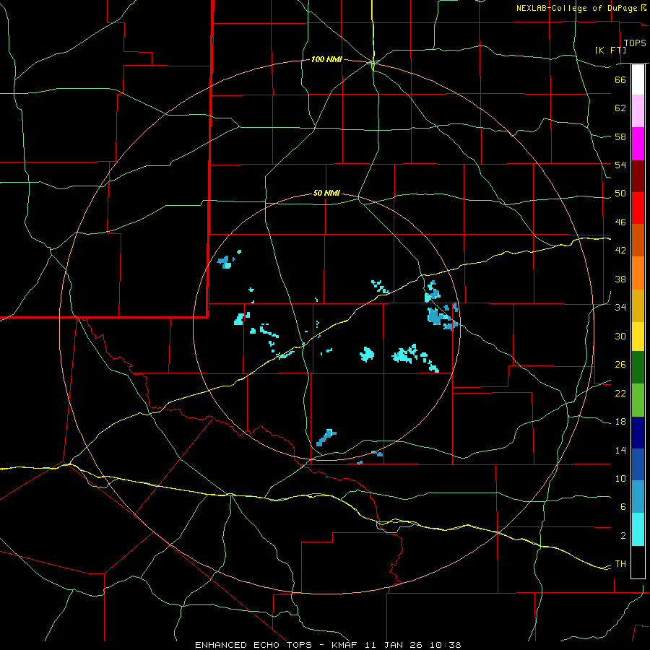
Task: Click the 10 value on the legend scale
Action: tap(620, 479)
